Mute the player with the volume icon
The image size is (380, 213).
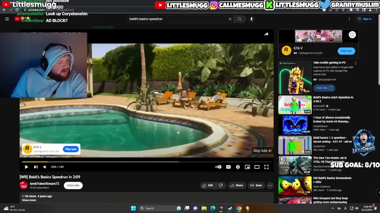click(x=45, y=167)
